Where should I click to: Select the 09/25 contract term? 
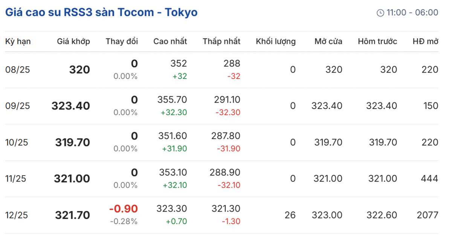coord(17,106)
